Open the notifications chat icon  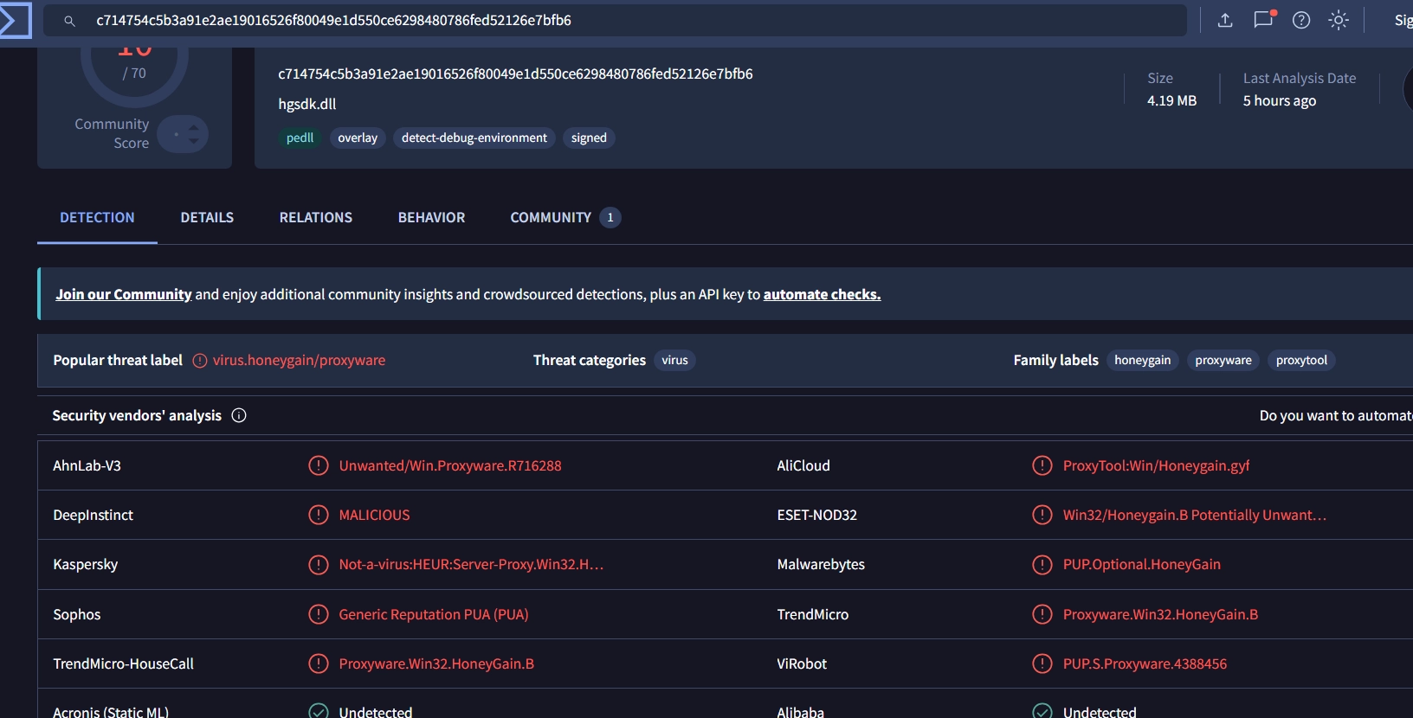point(1264,19)
